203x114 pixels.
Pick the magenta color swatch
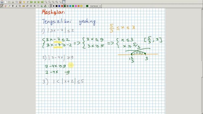coord(76,6)
